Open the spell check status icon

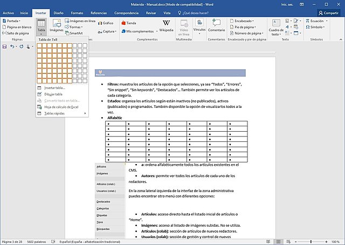[53, 242]
